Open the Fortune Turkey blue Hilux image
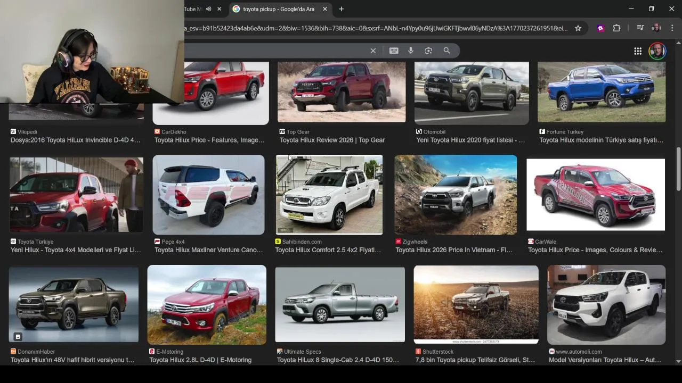Viewport: 682px width, 383px height. tap(602, 91)
